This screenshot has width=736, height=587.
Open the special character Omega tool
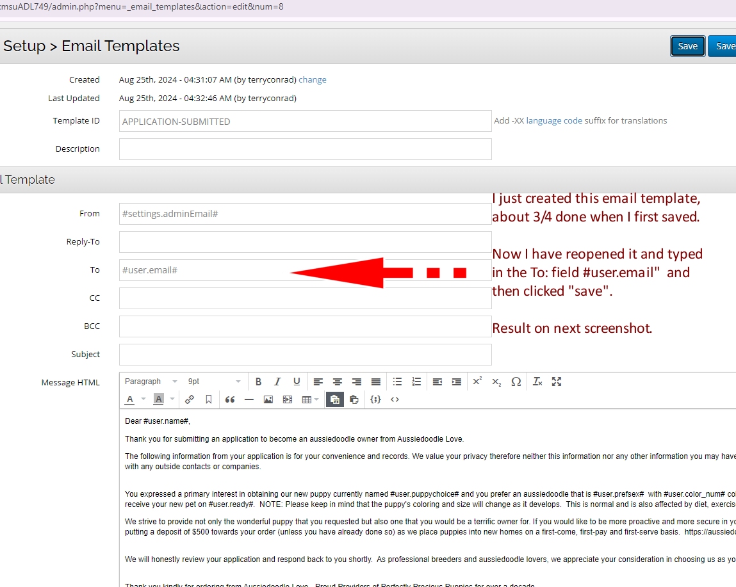(x=516, y=382)
